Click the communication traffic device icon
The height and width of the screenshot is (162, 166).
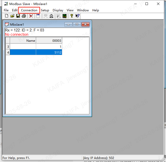51,16
